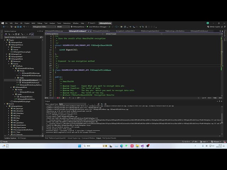Screen dimensions: 227x170
Task: Click the Solution Explorer vertical scrollbar
Action: (43, 128)
